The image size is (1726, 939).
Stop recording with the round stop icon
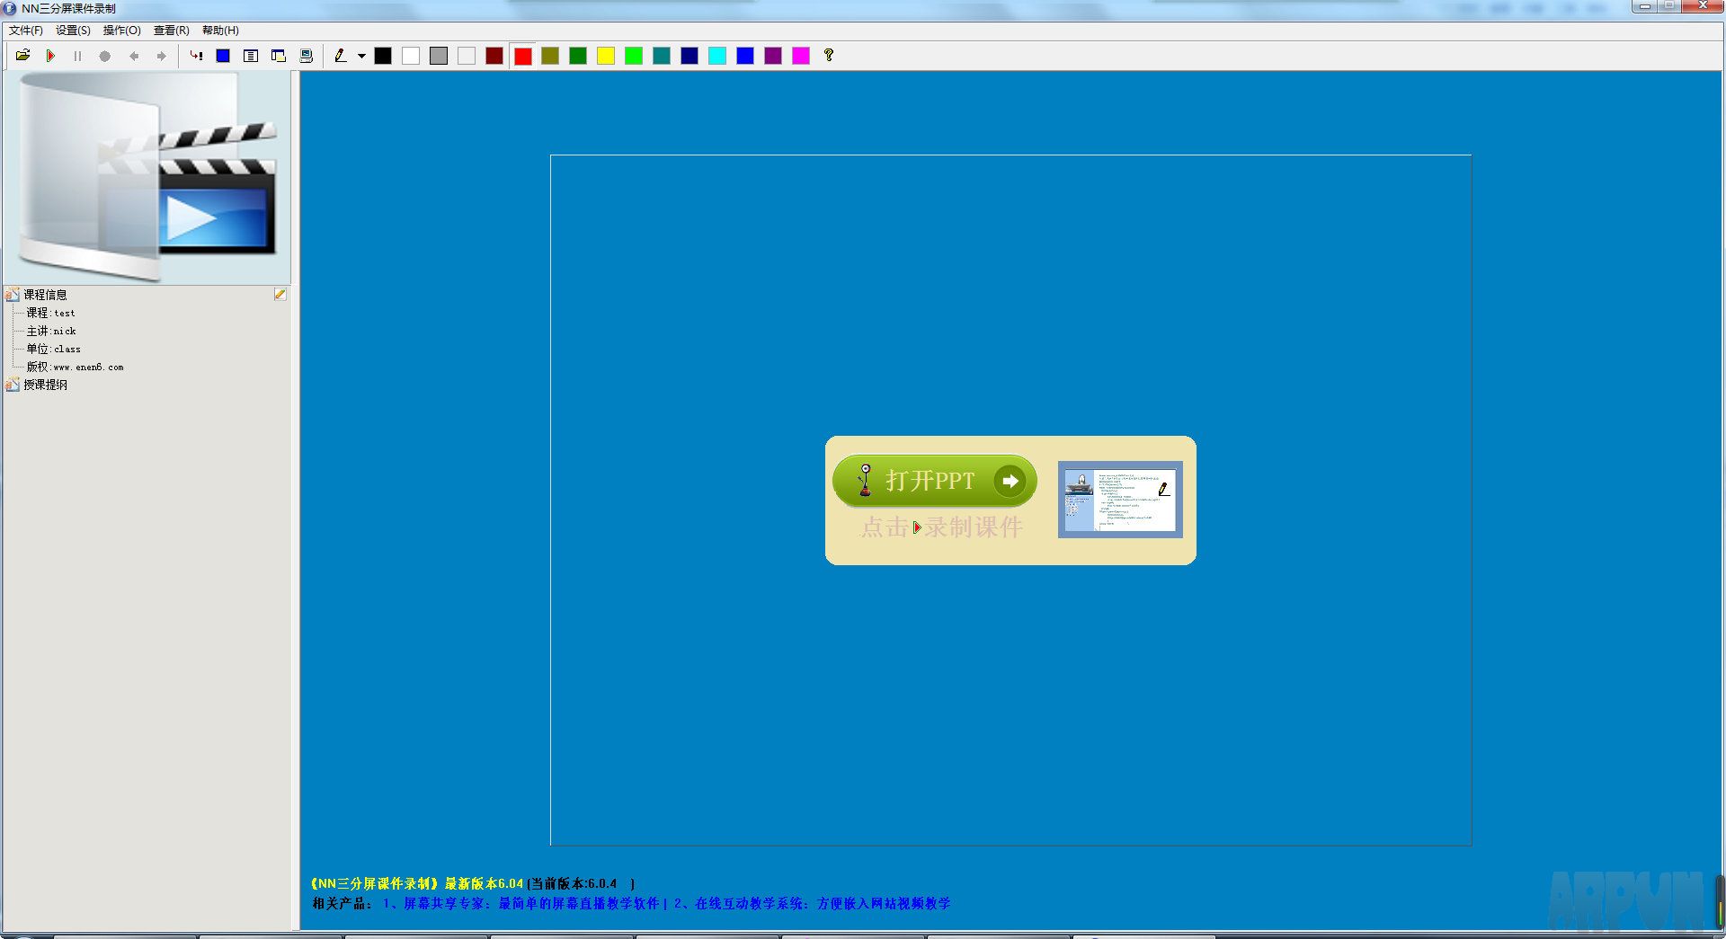point(105,56)
